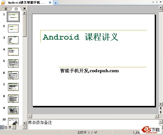This screenshot has height=135, width=163.
Task: Click the notes pane scroll up arrow
Action: tap(160, 121)
